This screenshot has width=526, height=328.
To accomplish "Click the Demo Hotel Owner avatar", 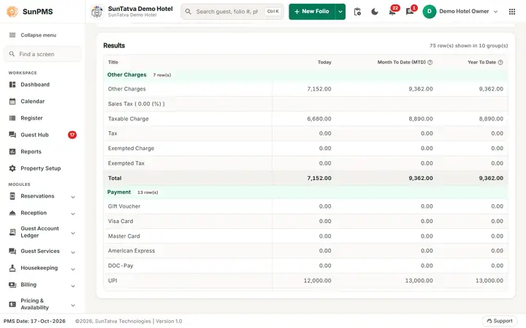I will (429, 12).
